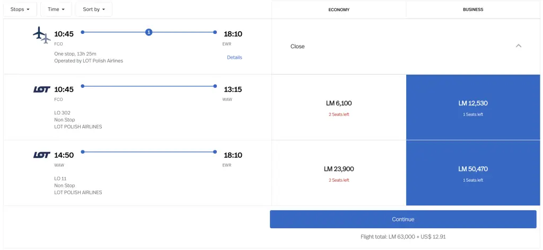
Task: Click the connecting planes icon
Action: tap(41, 35)
